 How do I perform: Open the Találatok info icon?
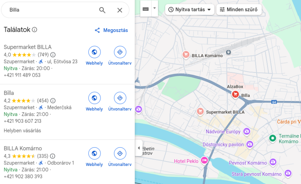point(35,30)
